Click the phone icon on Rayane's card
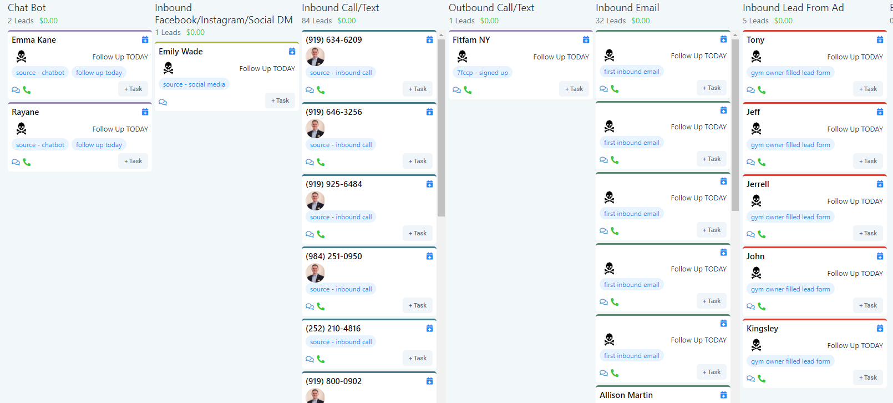Screen dimensions: 893x403 pos(27,162)
